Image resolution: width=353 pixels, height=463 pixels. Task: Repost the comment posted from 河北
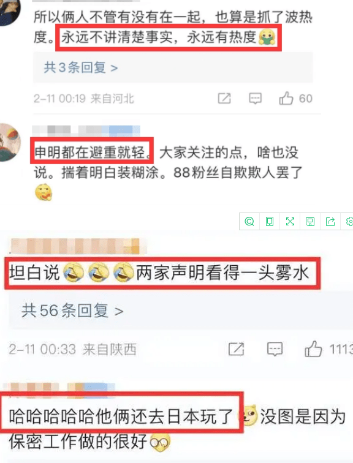(x=224, y=99)
